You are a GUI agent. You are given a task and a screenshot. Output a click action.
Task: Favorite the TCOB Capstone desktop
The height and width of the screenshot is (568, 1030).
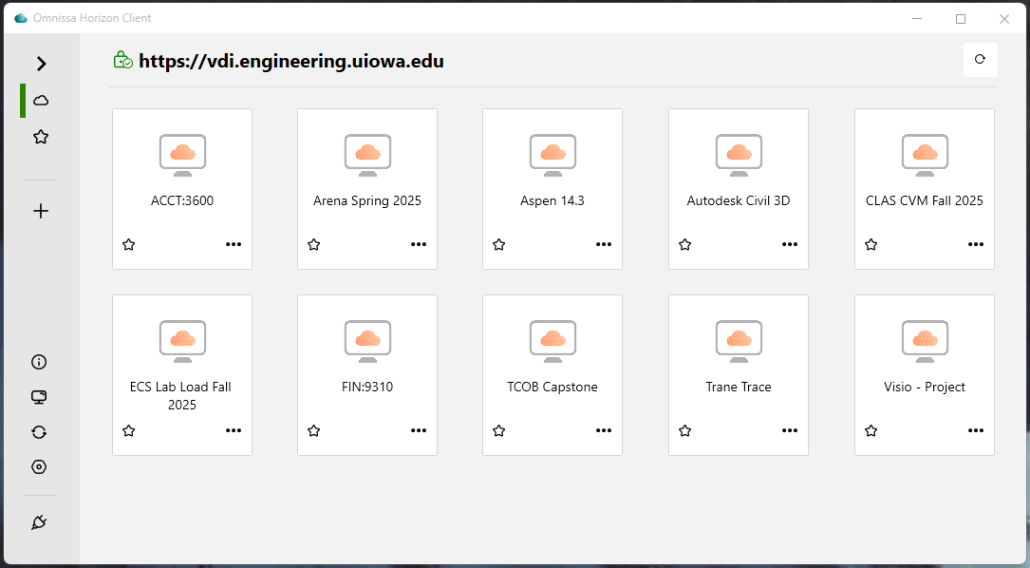(x=499, y=430)
